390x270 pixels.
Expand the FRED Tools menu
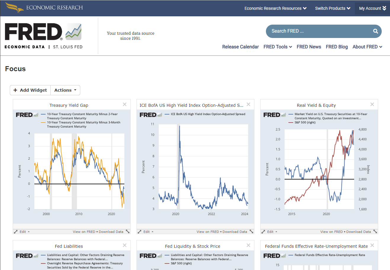(x=277, y=47)
